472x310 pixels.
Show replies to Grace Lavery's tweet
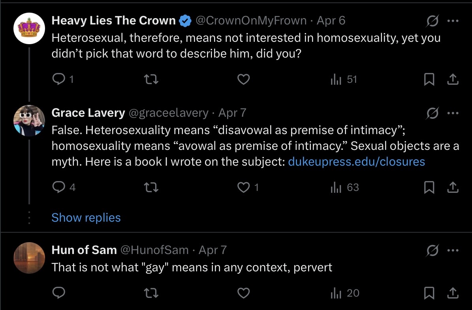pyautogui.click(x=86, y=217)
